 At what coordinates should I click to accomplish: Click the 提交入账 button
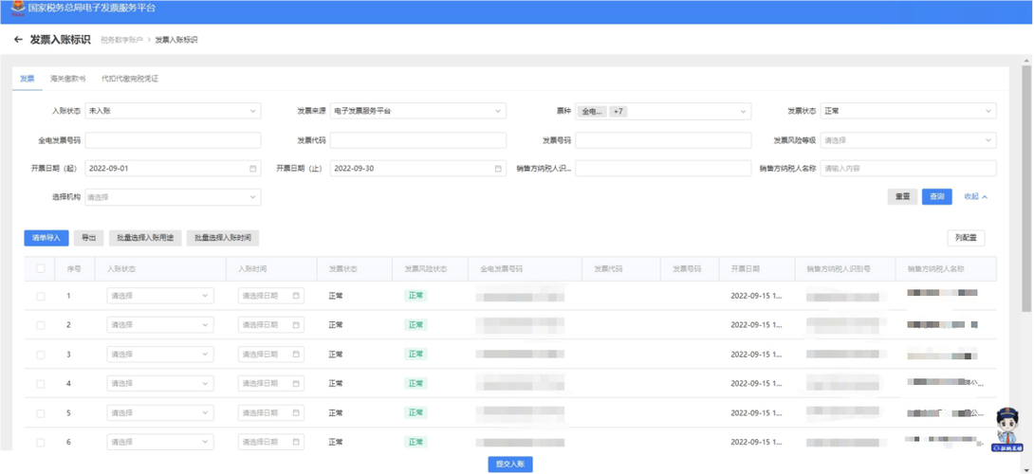point(510,465)
